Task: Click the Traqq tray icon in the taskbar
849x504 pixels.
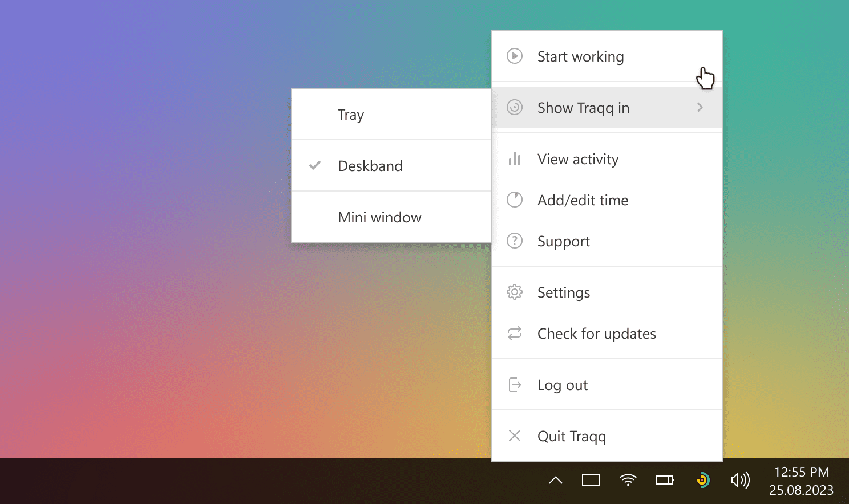Action: tap(703, 480)
